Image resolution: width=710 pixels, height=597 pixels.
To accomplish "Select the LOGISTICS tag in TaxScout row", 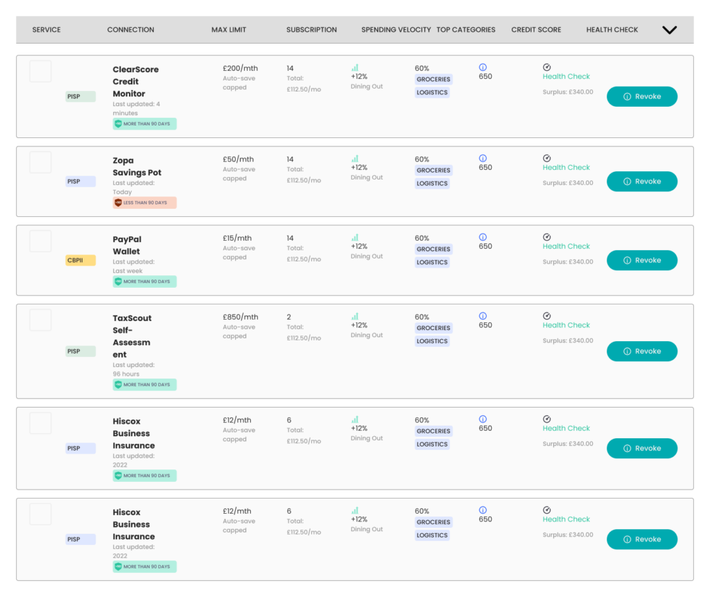I will (432, 341).
